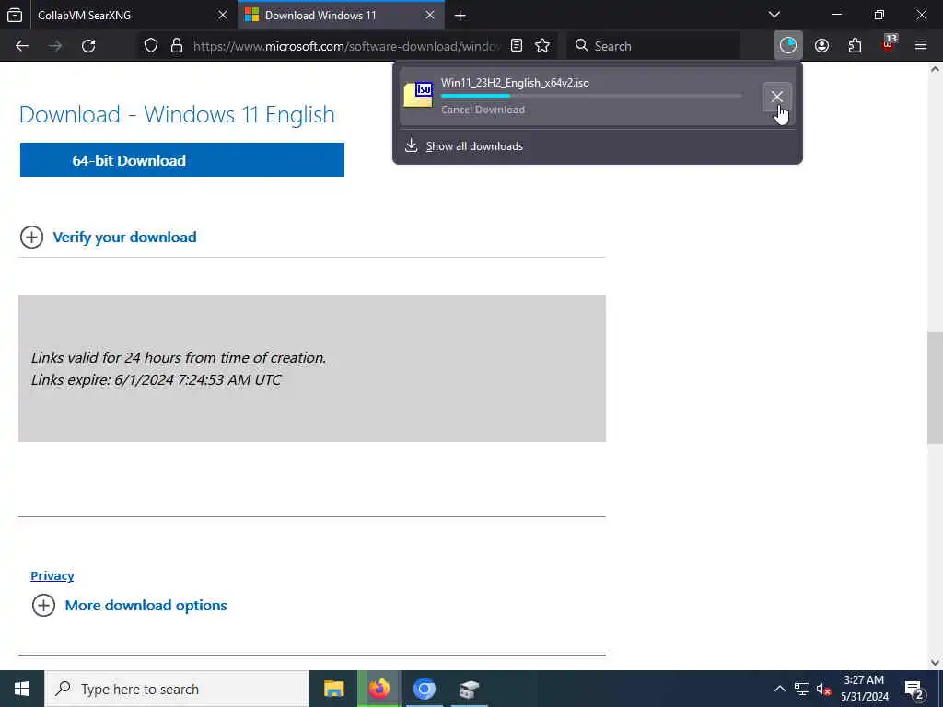Click the 64-bit Download button
This screenshot has width=943, height=707.
(182, 160)
